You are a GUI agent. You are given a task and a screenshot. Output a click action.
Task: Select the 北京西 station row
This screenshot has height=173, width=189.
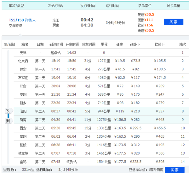pos(23,61)
